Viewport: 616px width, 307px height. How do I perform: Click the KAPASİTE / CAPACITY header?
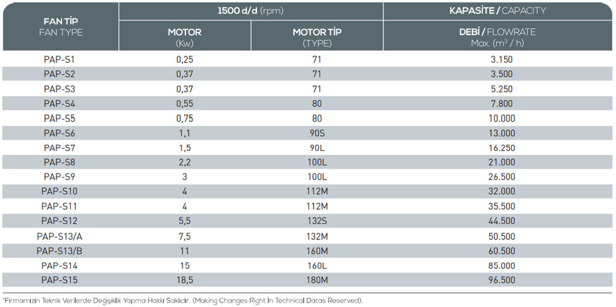tap(498, 10)
